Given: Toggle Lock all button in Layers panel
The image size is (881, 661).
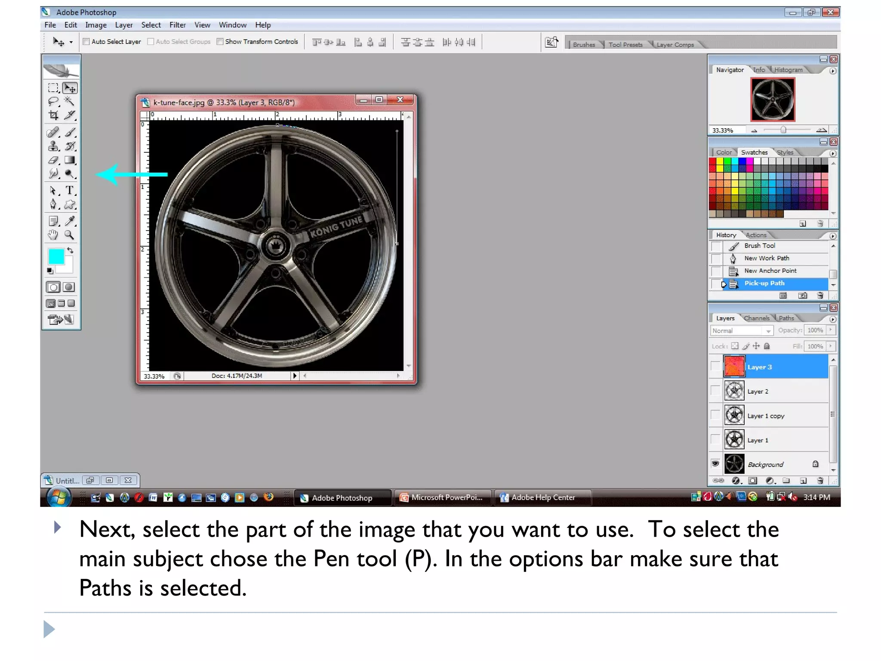Looking at the screenshot, I should pos(767,346).
